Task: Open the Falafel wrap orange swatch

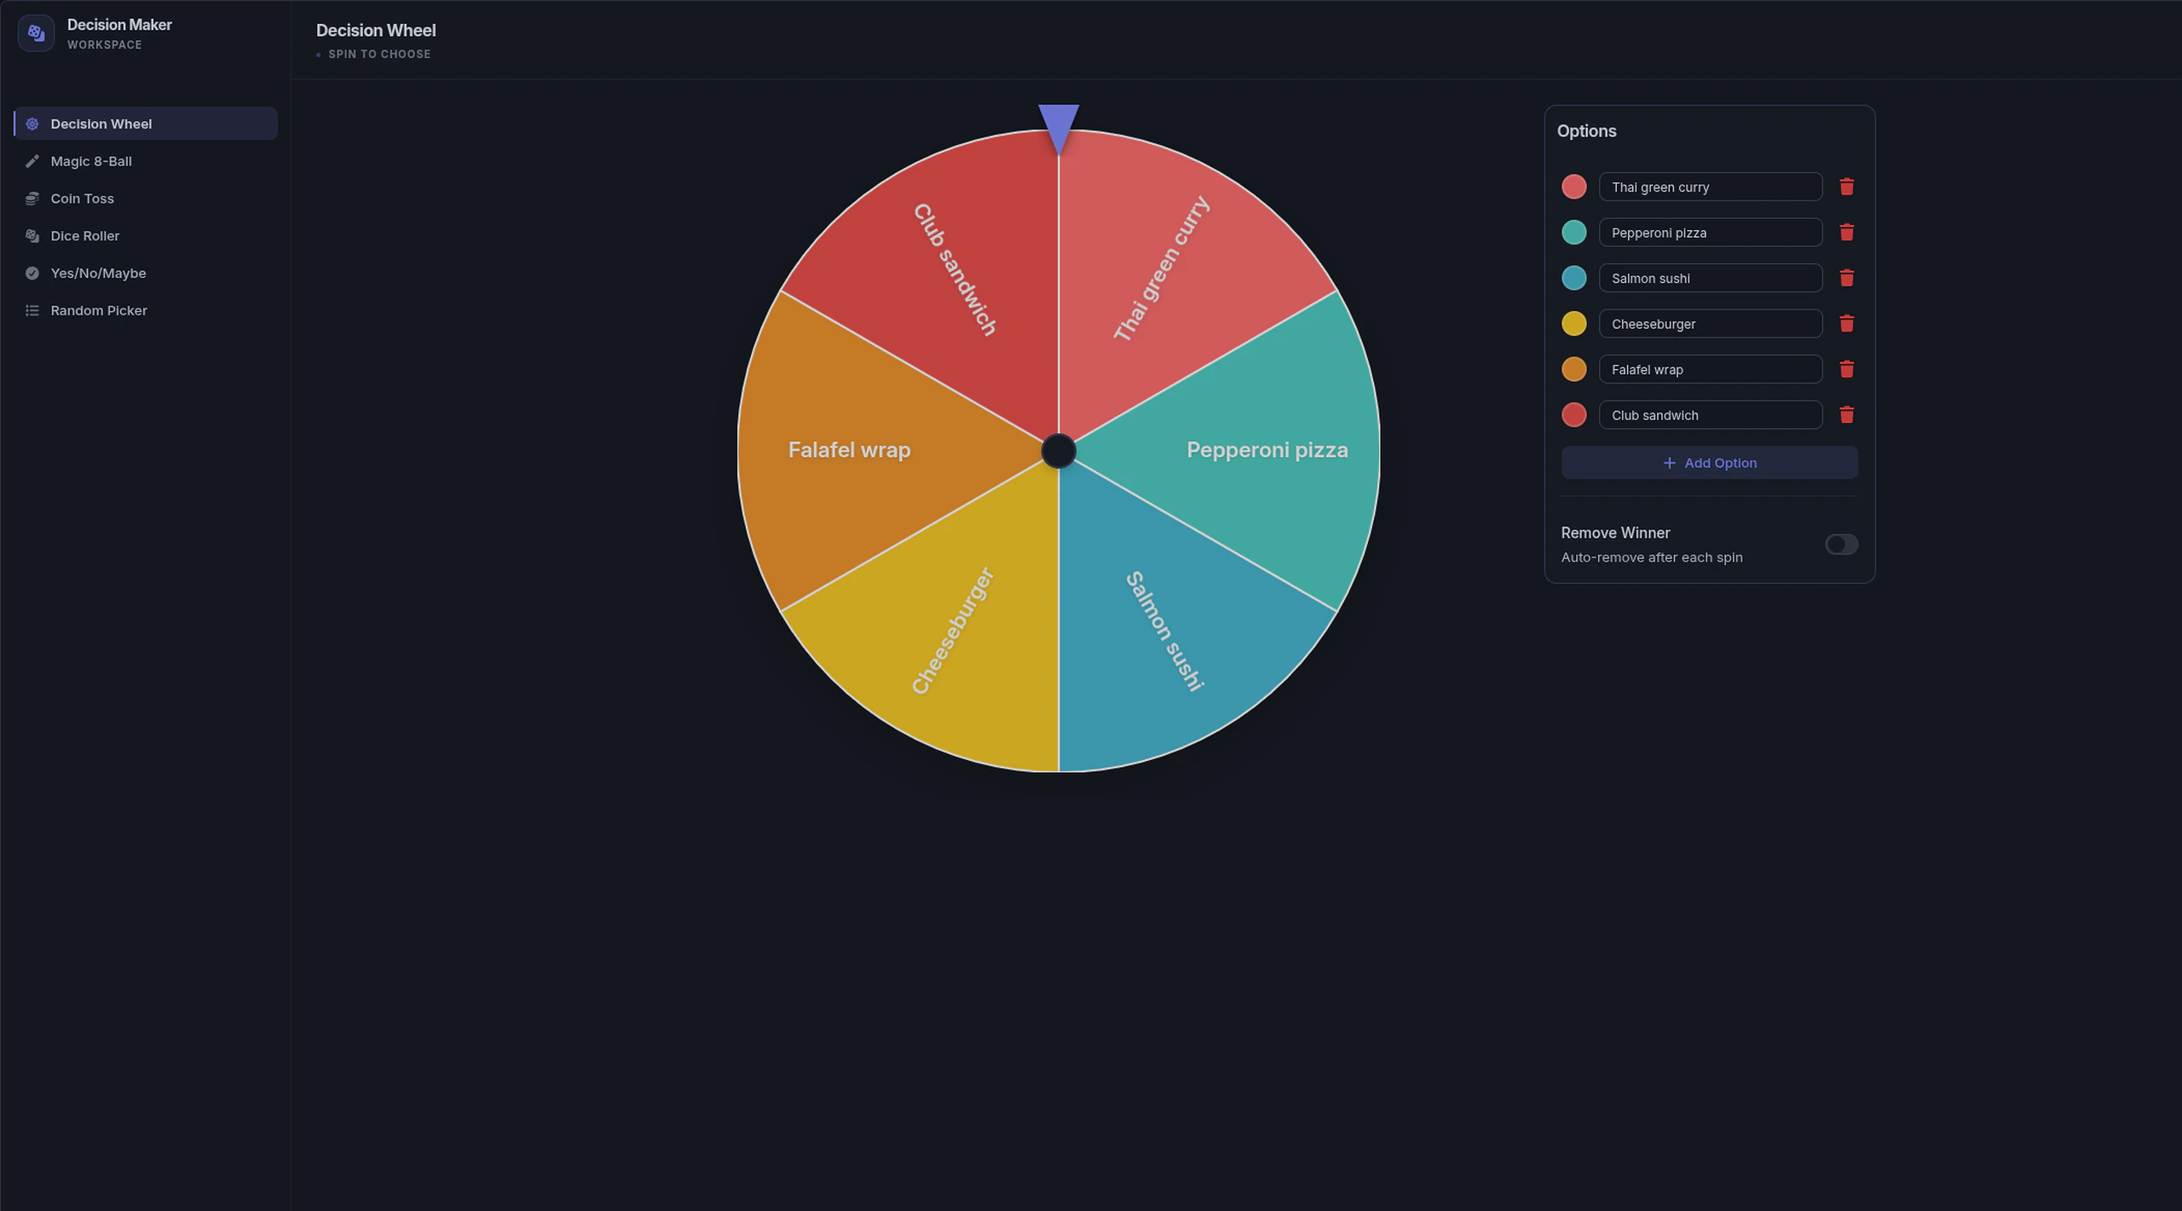Action: tap(1573, 369)
